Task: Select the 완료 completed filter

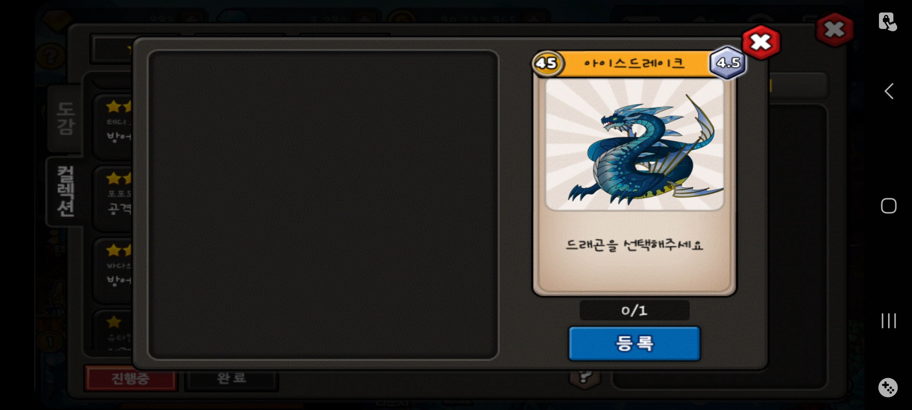Action: tap(231, 378)
